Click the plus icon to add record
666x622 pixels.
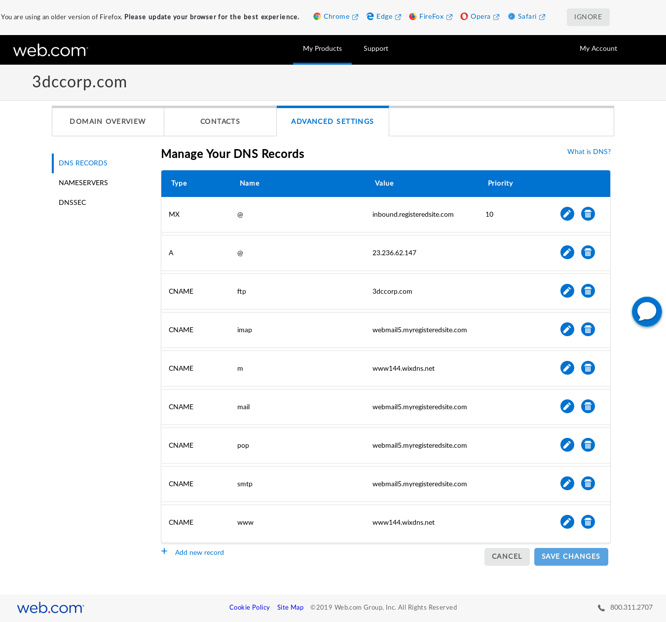(x=164, y=551)
